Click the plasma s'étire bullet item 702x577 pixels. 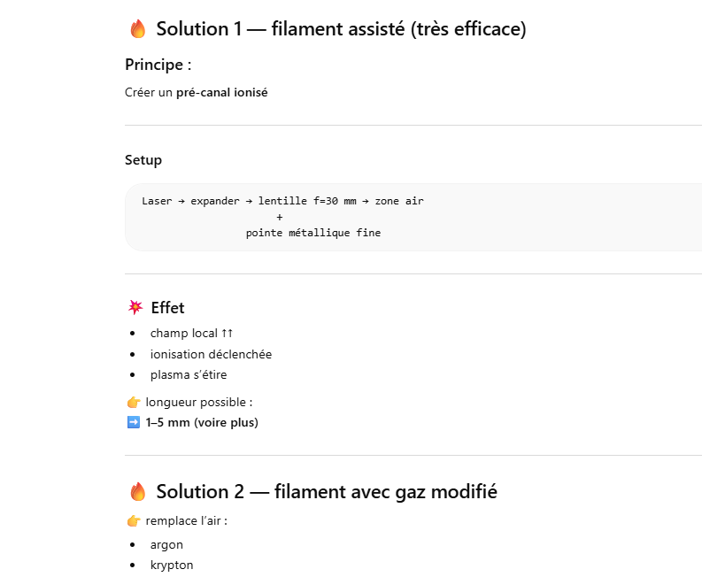pyautogui.click(x=188, y=374)
